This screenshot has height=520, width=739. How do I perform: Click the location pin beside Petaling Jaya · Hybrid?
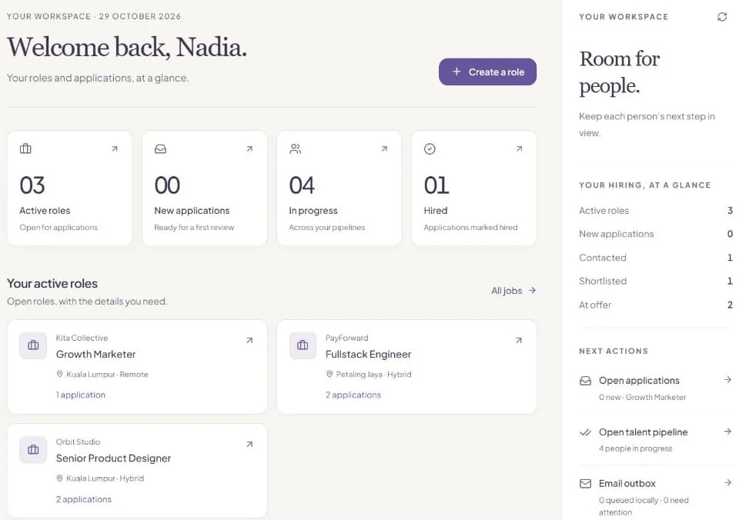[329, 374]
